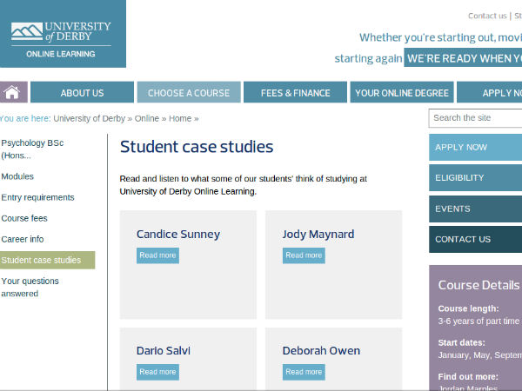This screenshot has width=522, height=391.
Task: Open the Eligibility sidebar button
Action: 475,178
